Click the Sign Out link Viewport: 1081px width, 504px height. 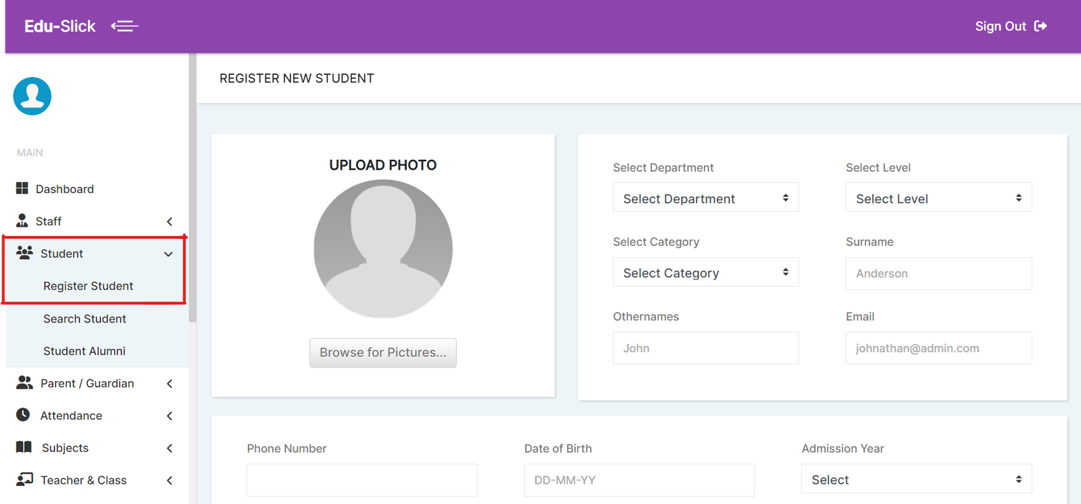[x=1010, y=26]
